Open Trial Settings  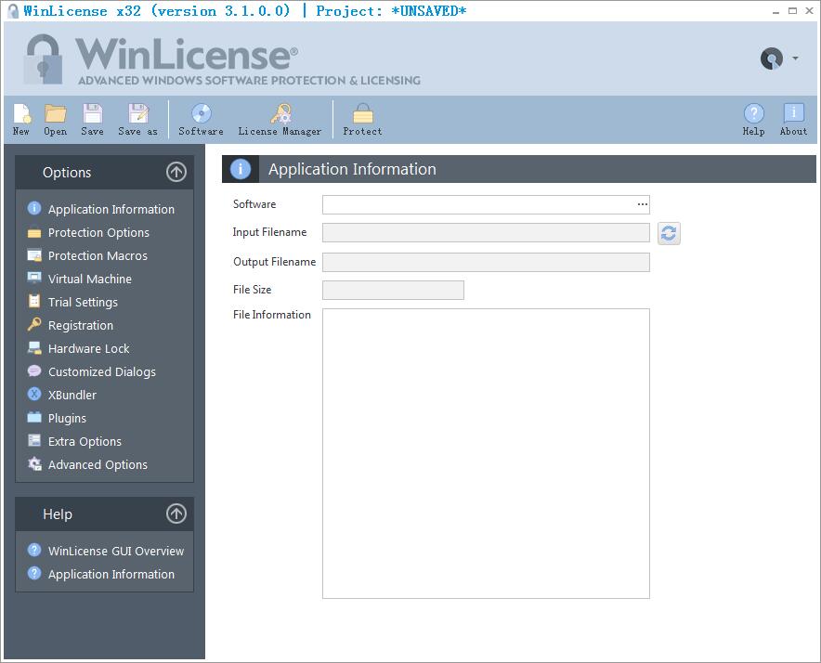[x=83, y=302]
